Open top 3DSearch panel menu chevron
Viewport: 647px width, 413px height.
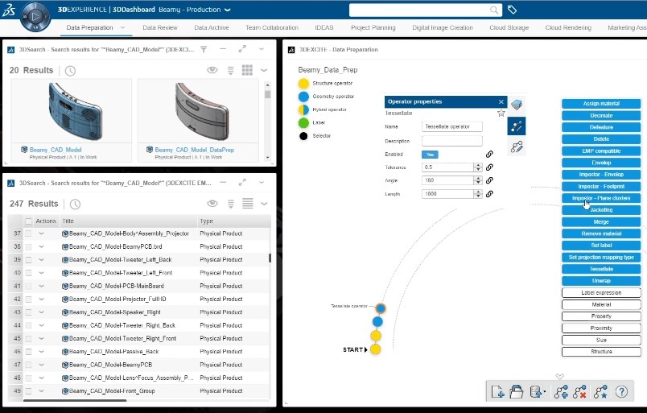[262, 49]
